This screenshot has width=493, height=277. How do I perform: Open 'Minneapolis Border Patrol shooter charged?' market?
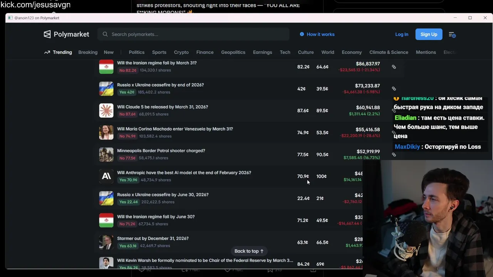(x=161, y=150)
